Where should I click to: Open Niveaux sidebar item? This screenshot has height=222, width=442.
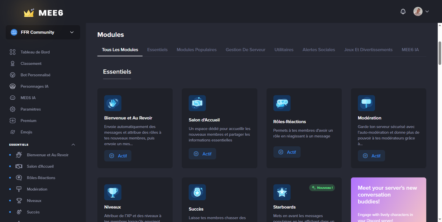(34, 201)
